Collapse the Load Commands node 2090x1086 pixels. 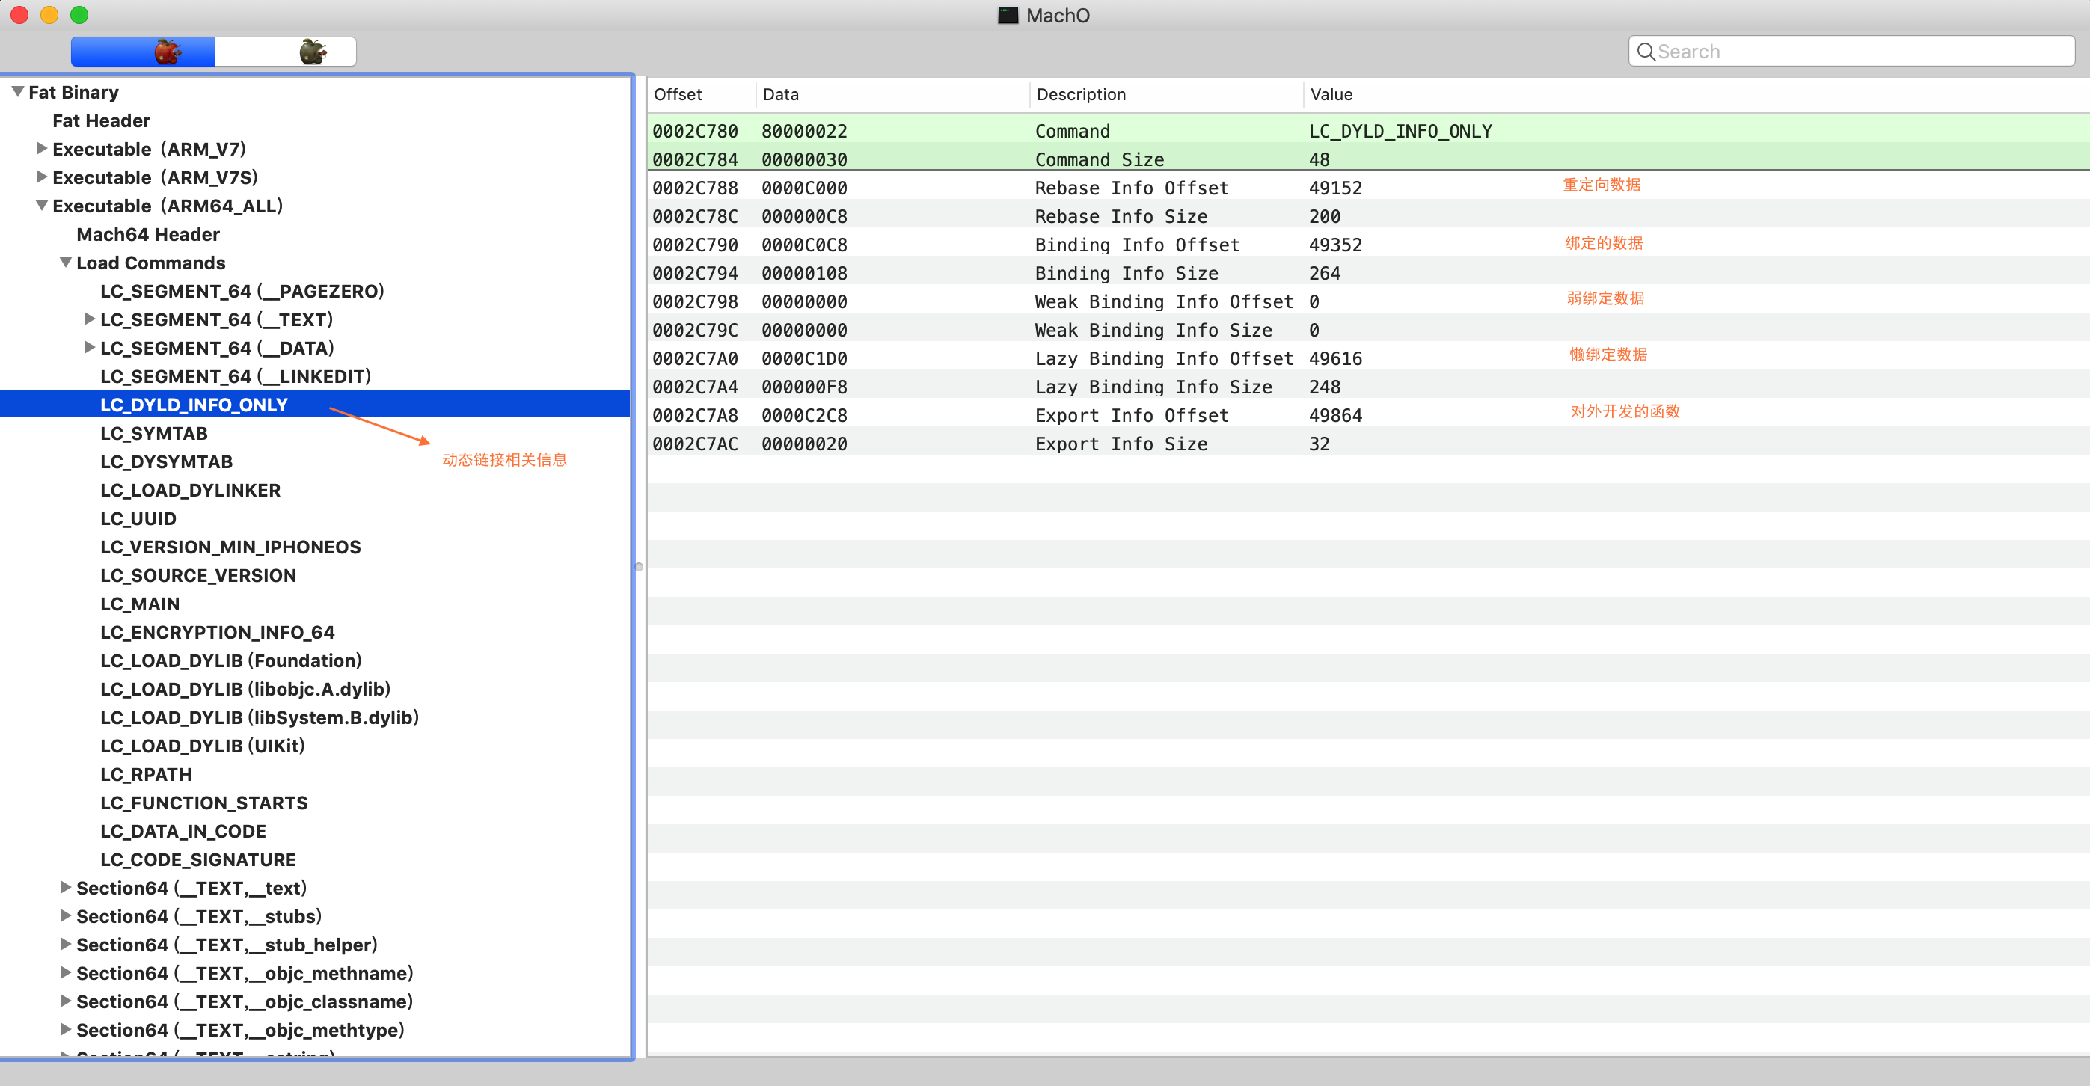(x=66, y=262)
